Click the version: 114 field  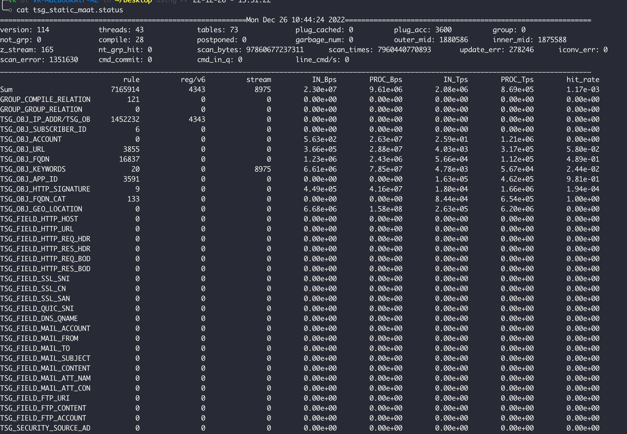coord(25,30)
